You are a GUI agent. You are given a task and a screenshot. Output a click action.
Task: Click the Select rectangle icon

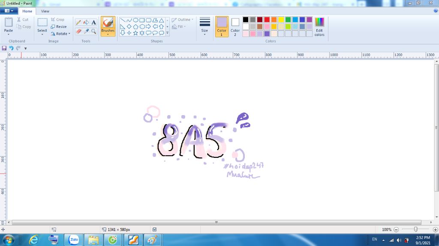42,23
